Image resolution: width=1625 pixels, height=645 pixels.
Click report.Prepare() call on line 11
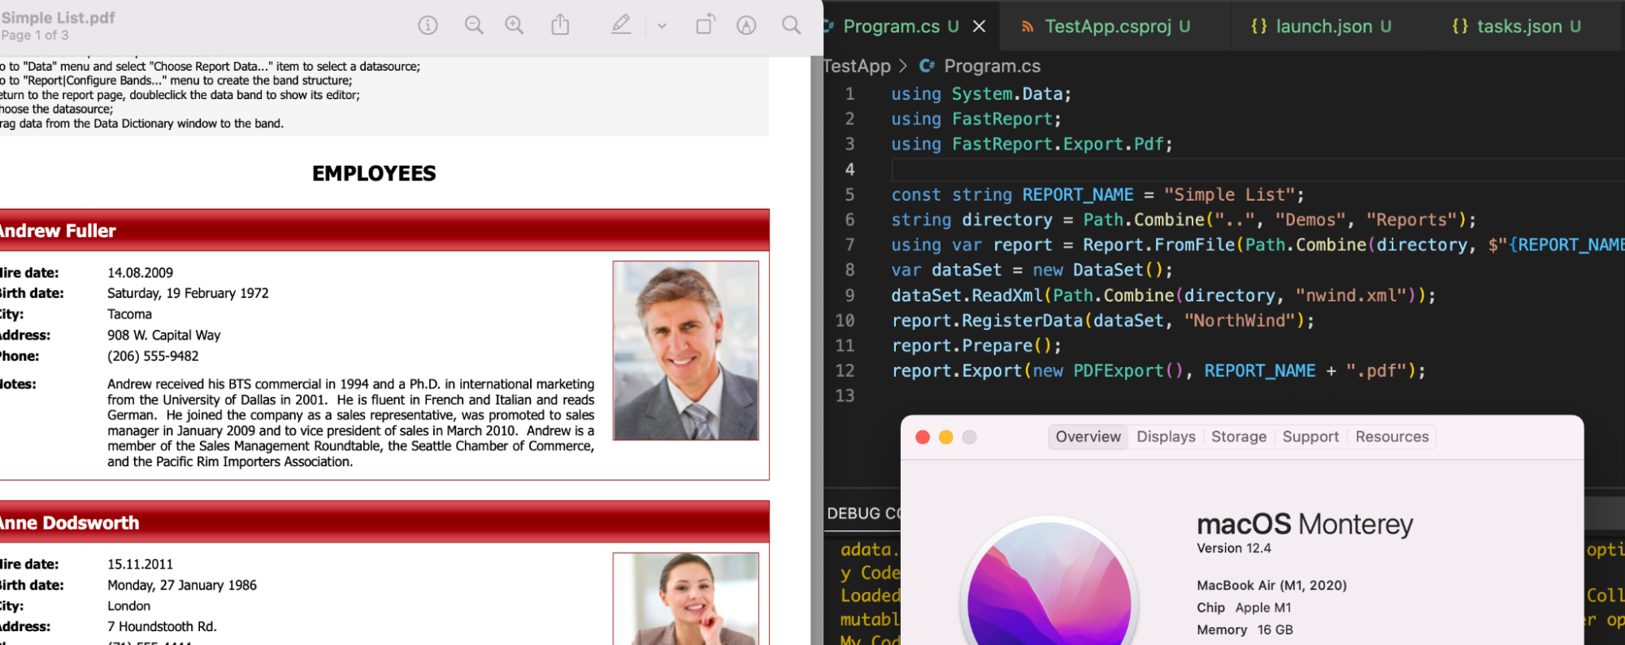(x=977, y=346)
